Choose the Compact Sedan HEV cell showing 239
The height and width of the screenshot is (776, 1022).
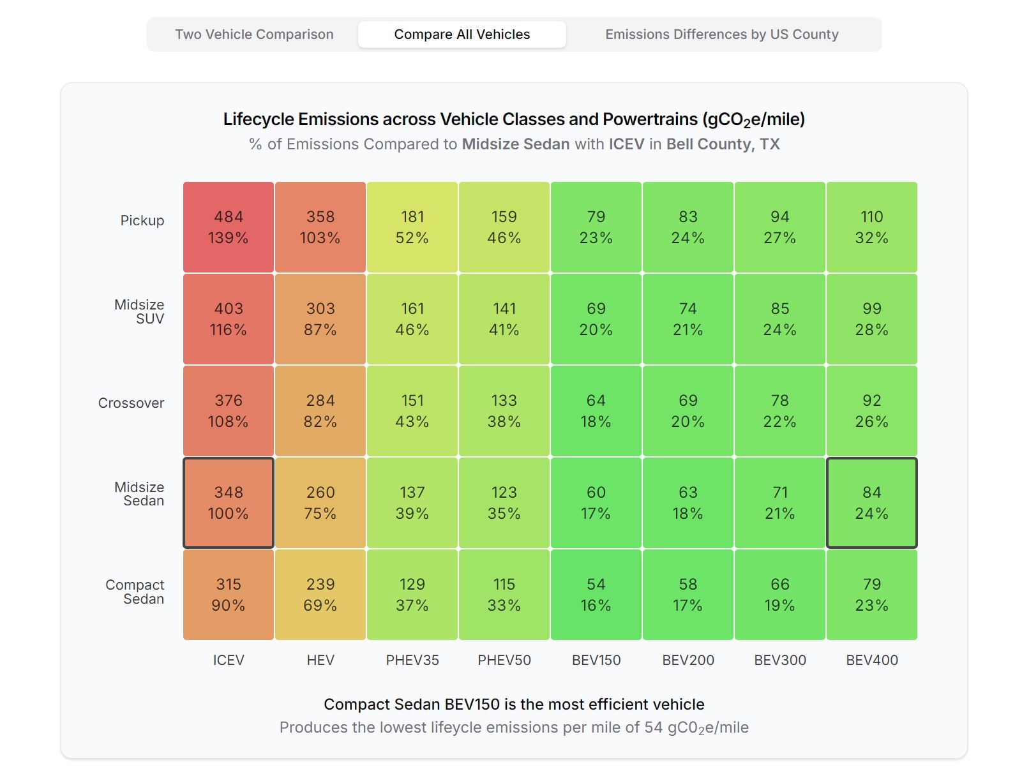click(x=320, y=595)
